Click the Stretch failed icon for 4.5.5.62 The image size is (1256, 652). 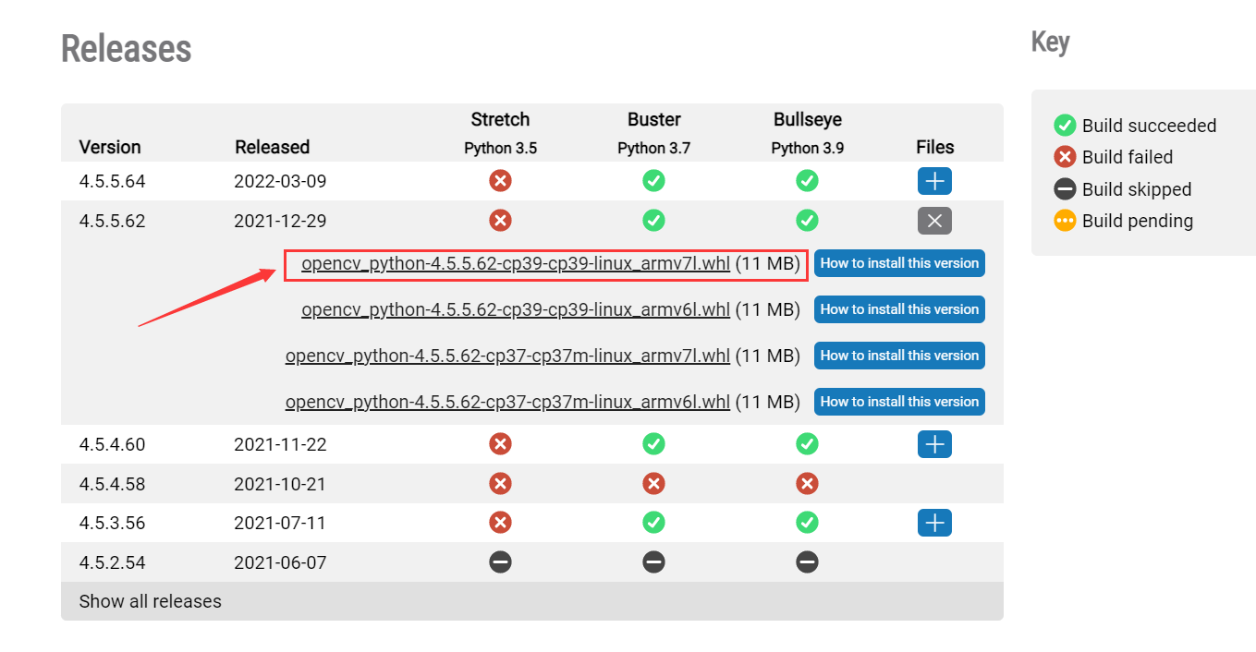pos(500,221)
